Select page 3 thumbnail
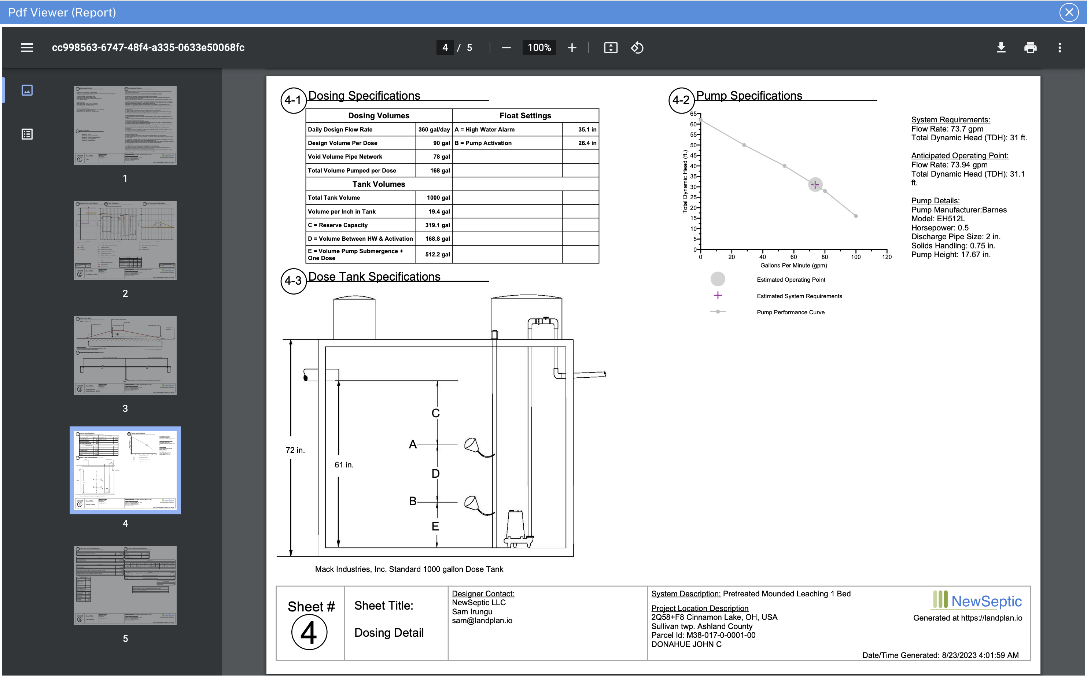This screenshot has height=677, width=1087. (125, 355)
